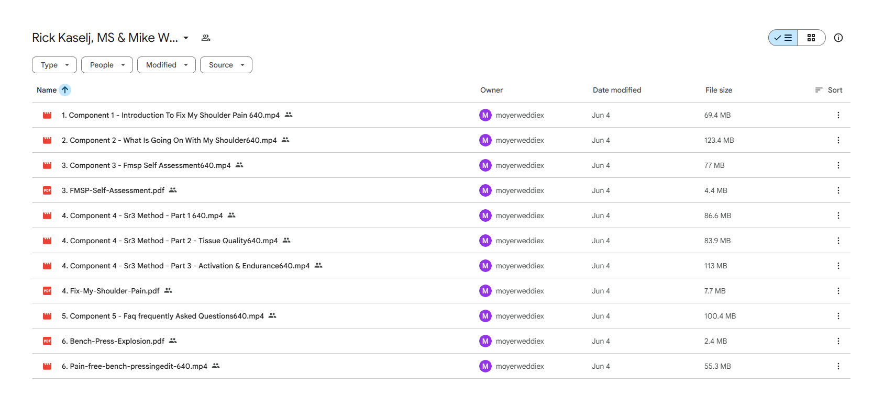Click the video icon for What Is Going On With My Shoulder
The image size is (884, 408).
pyautogui.click(x=47, y=140)
